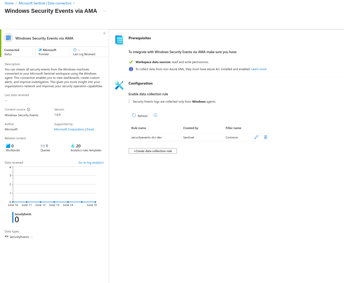Show info tooltip for Content source
344x283 pixels.
pos(29,109)
